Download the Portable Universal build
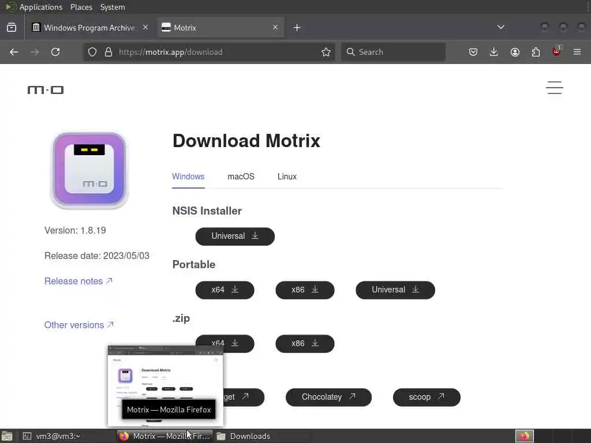 [395, 290]
